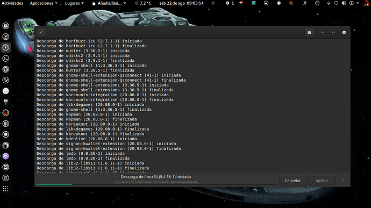Click the Cancelar button
Viewport: 371px width, 208px height.
coord(292,181)
